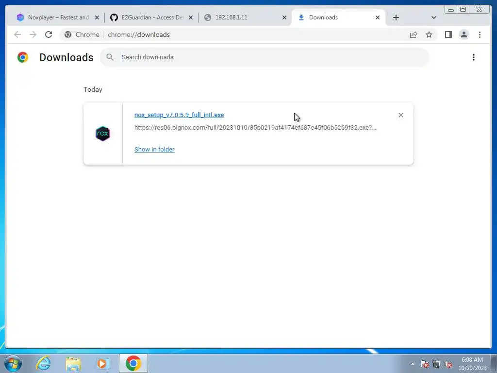
Task: Go back using the browser back arrow
Action: click(x=17, y=34)
